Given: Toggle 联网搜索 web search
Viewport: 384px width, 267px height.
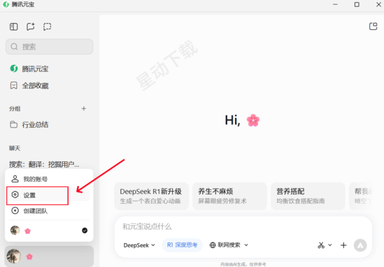Looking at the screenshot, I should (225, 245).
